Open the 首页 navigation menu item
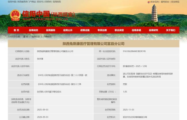Viewport: 187px width, 120px height. [16, 30]
